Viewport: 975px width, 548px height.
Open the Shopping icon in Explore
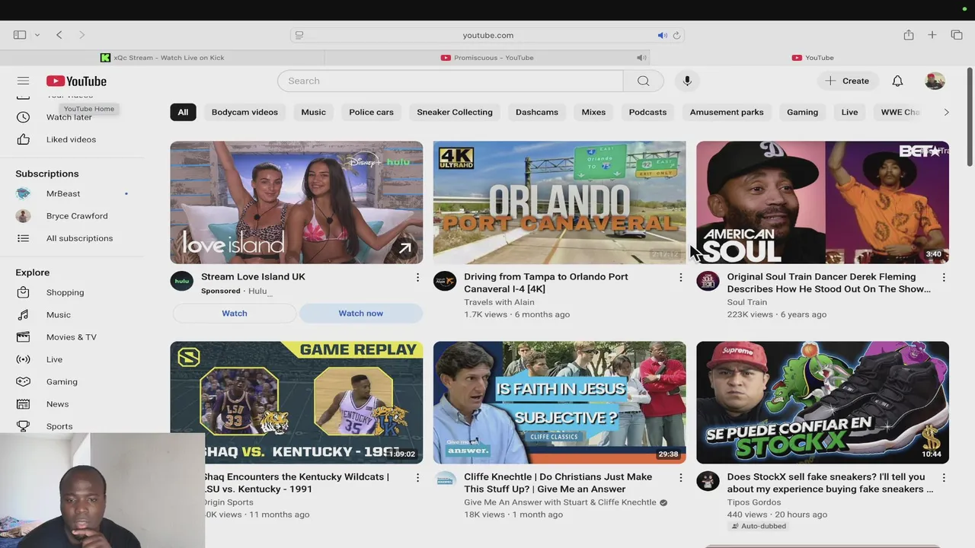(x=24, y=292)
